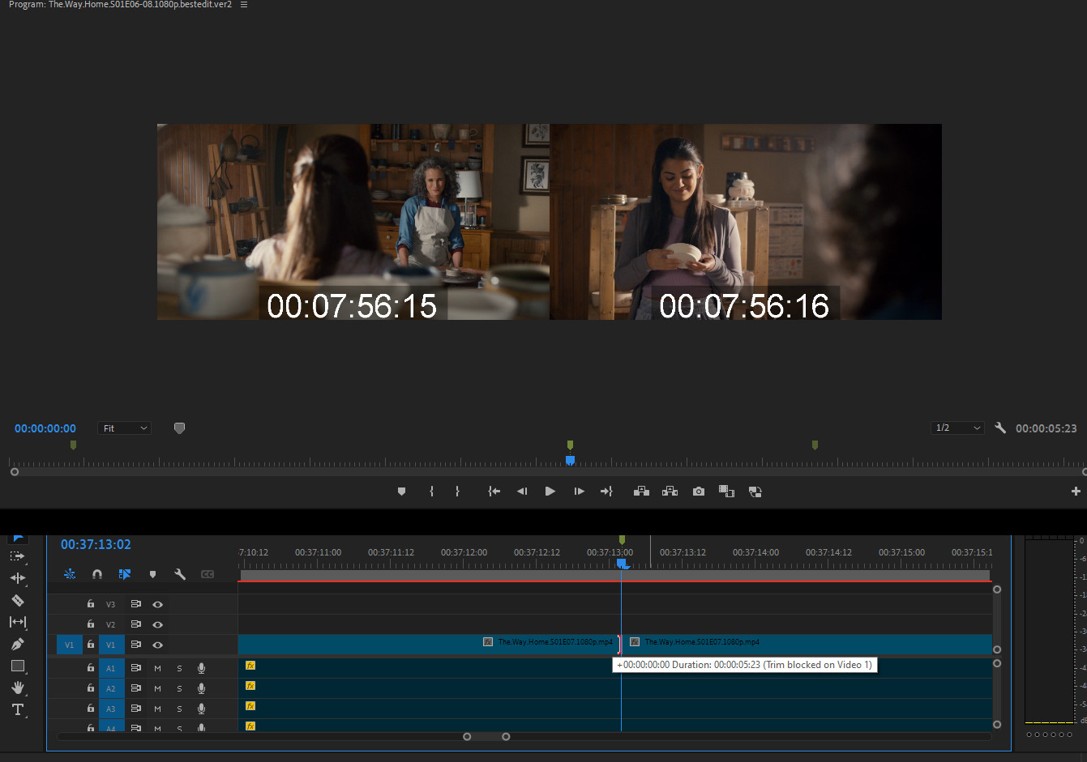
Task: Toggle timeline snapping magnet
Action: (97, 574)
